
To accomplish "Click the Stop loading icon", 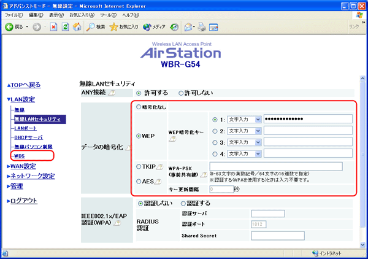I will (x=53, y=27).
